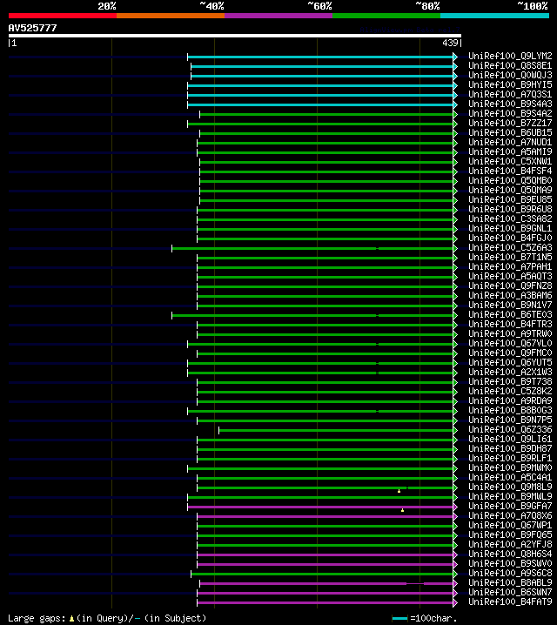Click the green ~80% legend color segment
This screenshot has width=557, height=625.
(386, 16)
